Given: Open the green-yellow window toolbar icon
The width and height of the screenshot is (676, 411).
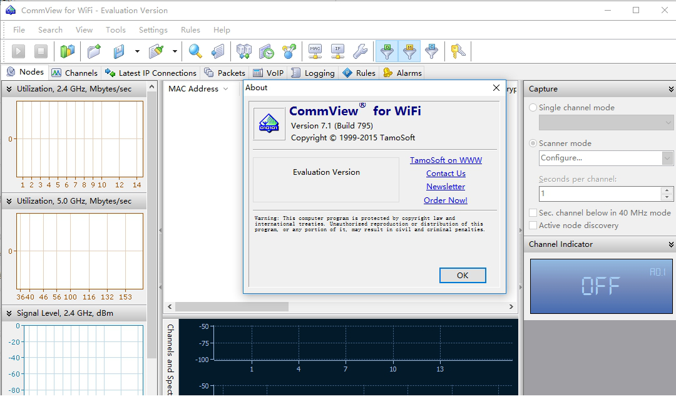Looking at the screenshot, I should 67,51.
